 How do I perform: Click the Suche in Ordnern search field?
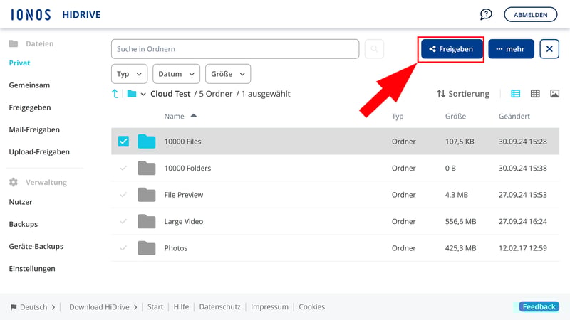(235, 49)
